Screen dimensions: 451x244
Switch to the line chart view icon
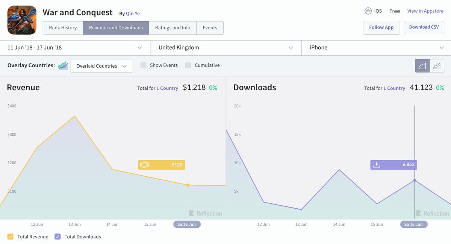pos(437,66)
